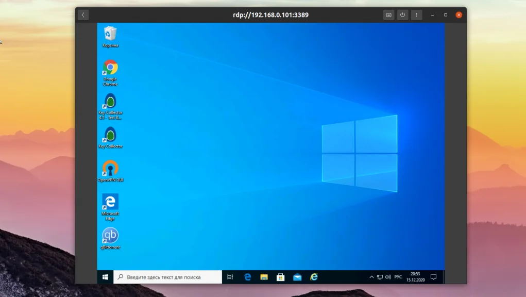
Task: Open Remmina's three-dot options menu
Action: (x=416, y=14)
